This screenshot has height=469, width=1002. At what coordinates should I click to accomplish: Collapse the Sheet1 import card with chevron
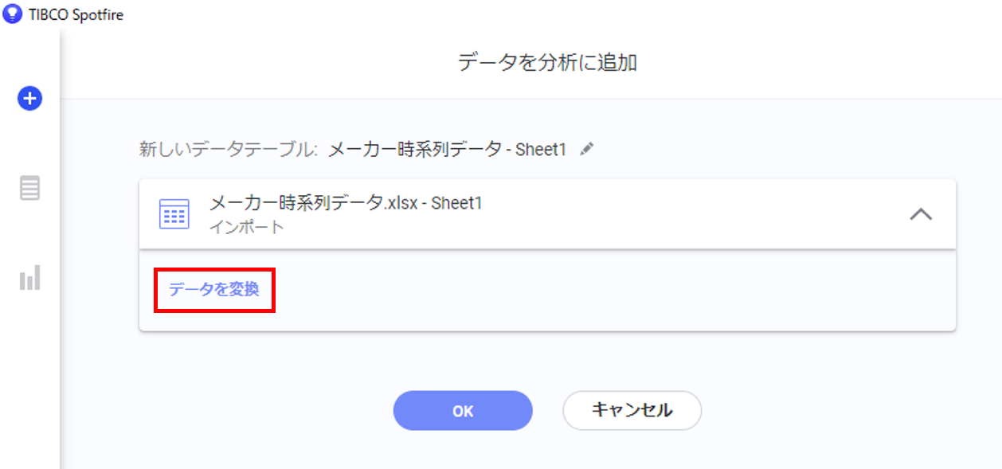click(x=921, y=214)
